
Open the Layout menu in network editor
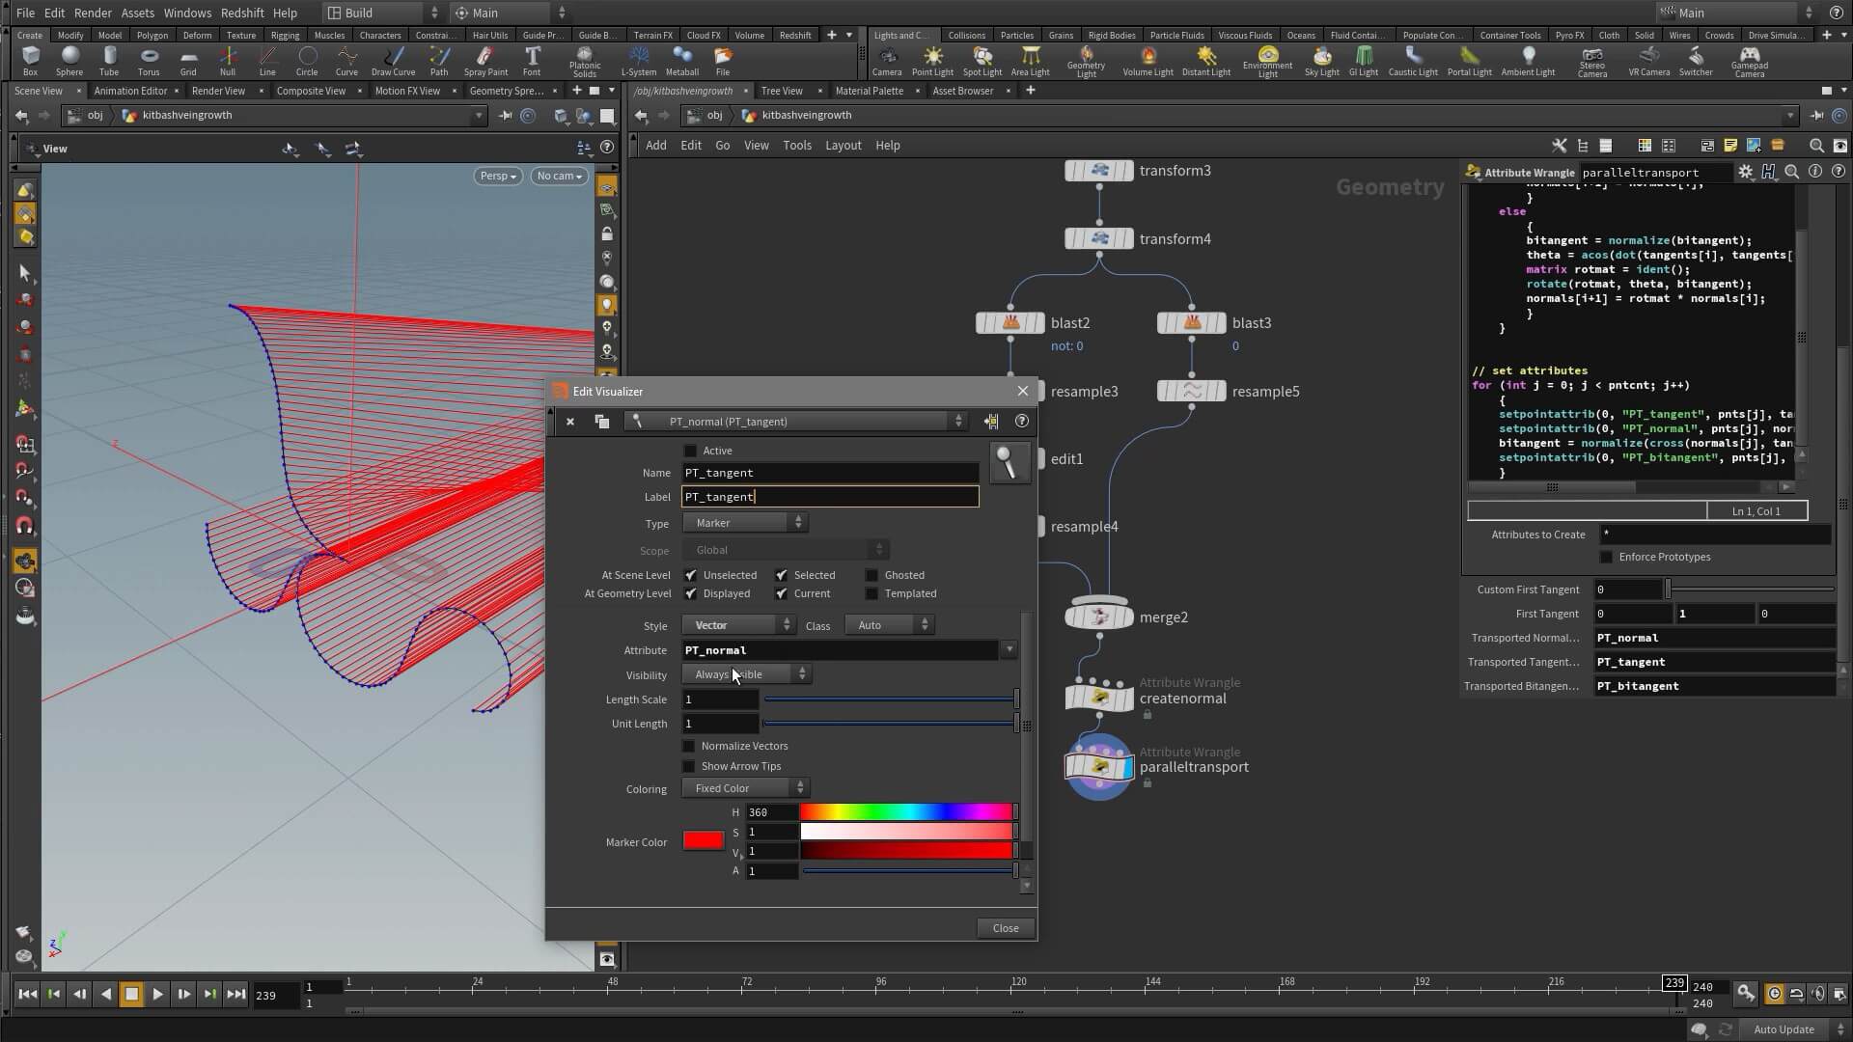pos(843,146)
